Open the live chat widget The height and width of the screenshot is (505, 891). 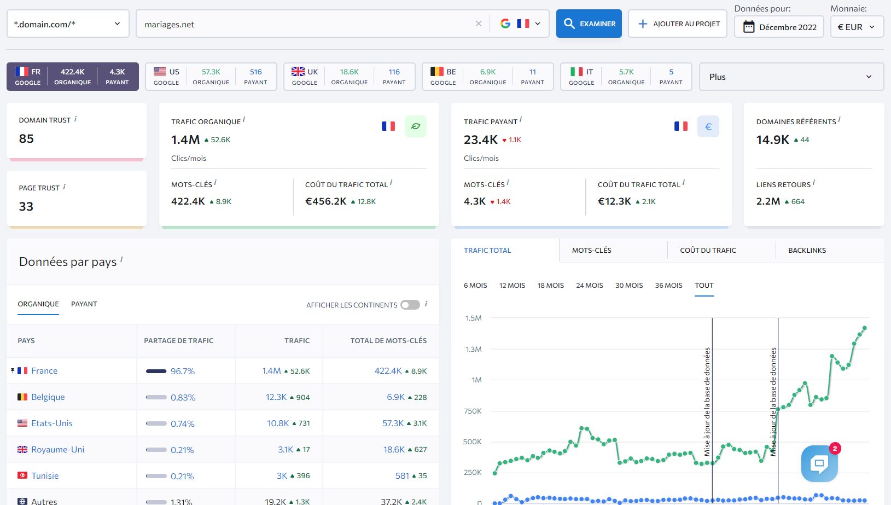pyautogui.click(x=819, y=463)
